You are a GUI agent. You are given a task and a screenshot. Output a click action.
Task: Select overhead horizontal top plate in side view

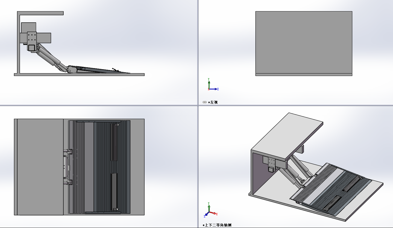[x=41, y=13]
